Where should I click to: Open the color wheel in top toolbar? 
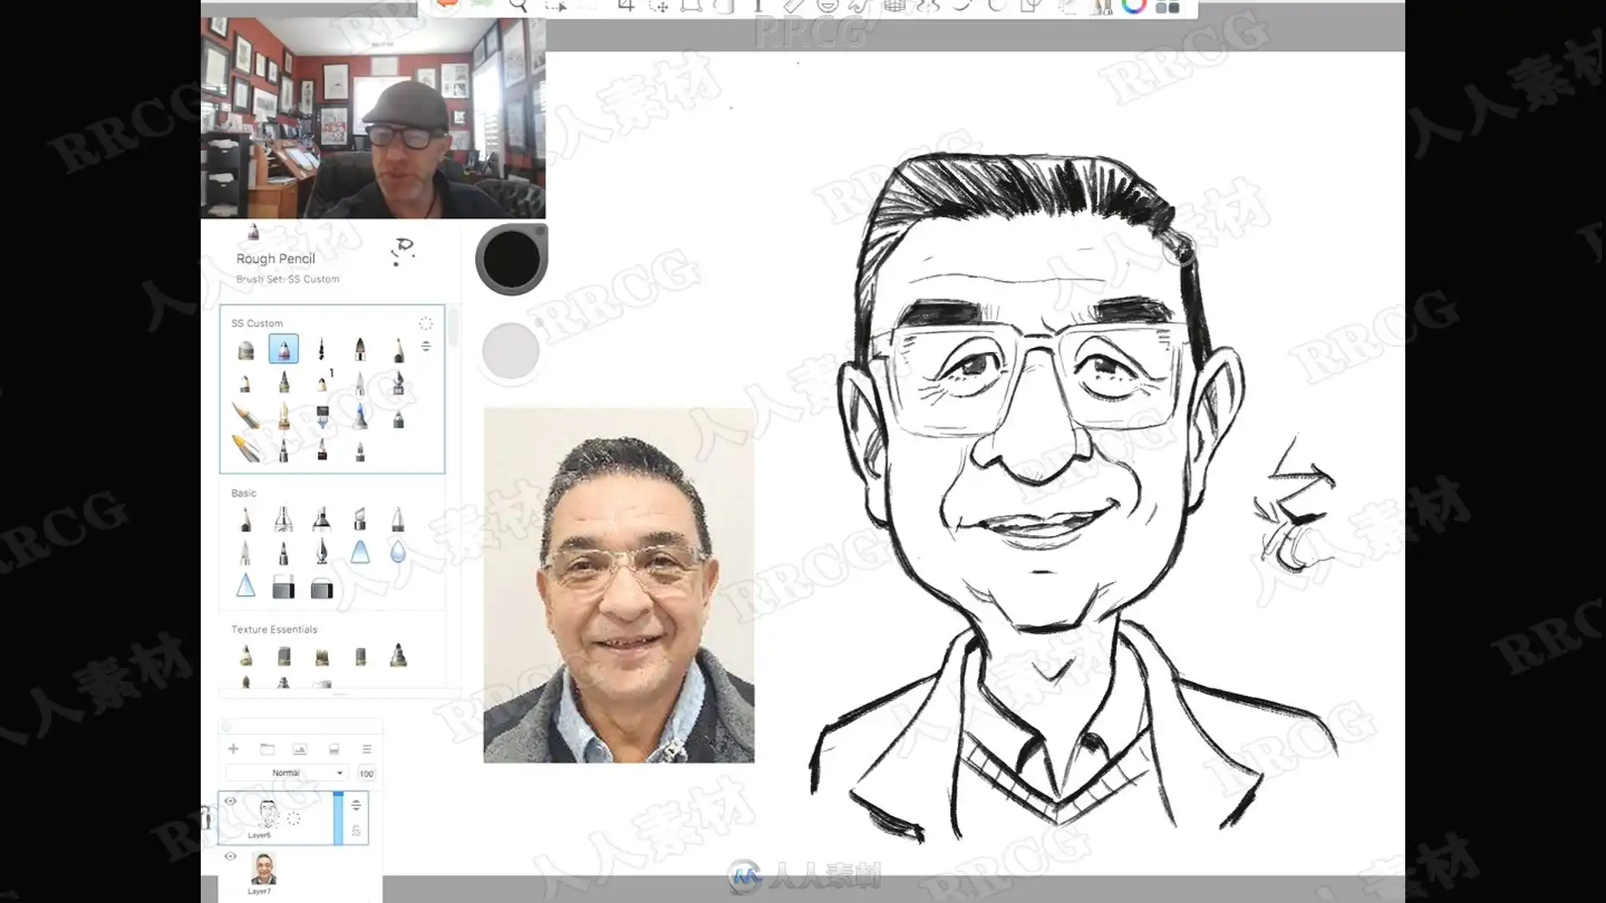pyautogui.click(x=1134, y=7)
